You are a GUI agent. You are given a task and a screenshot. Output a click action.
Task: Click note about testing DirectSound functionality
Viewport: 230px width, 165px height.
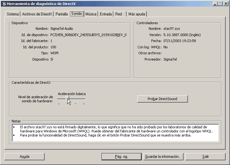[x=106, y=135]
